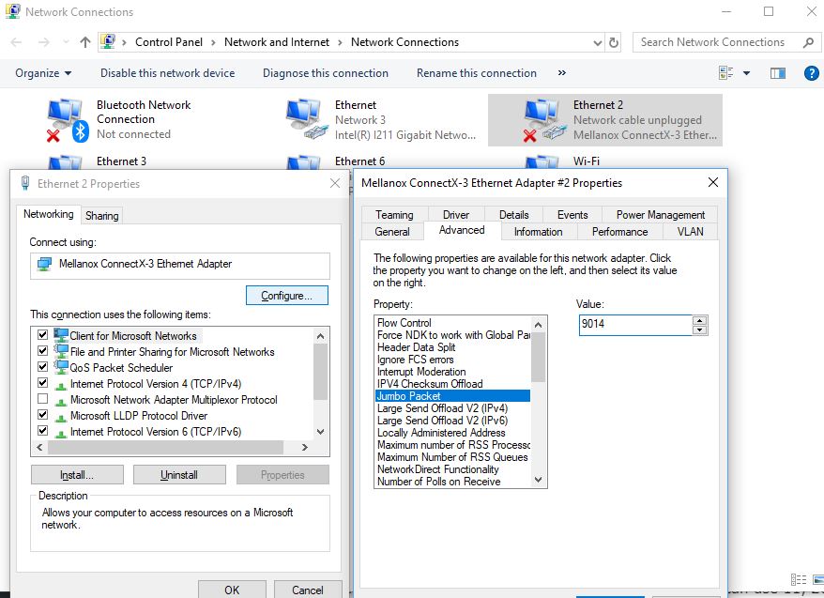Image resolution: width=824 pixels, height=598 pixels.
Task: Click the refresh button in address bar
Action: pyautogui.click(x=614, y=42)
